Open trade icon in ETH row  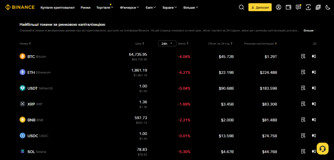[x=314, y=72]
